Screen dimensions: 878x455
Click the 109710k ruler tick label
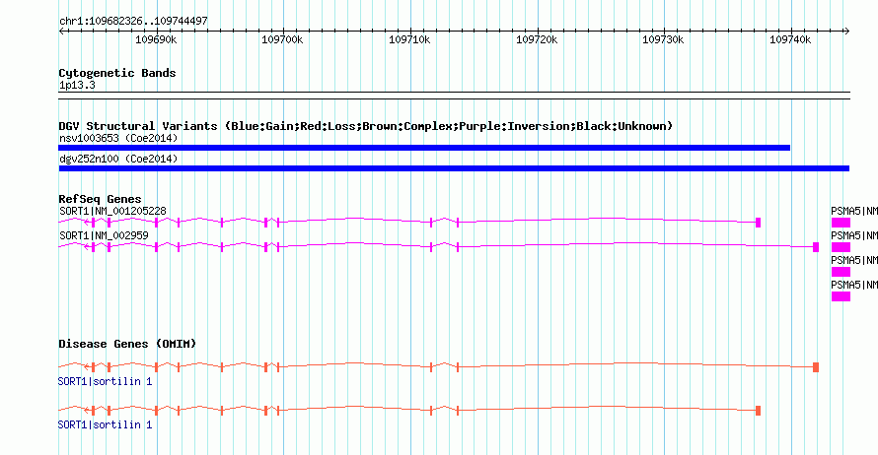pyautogui.click(x=409, y=39)
